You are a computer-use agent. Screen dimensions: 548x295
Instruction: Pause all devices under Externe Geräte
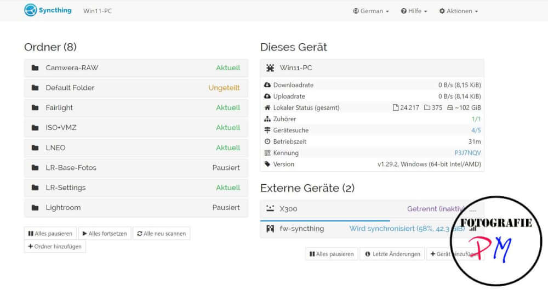332,254
